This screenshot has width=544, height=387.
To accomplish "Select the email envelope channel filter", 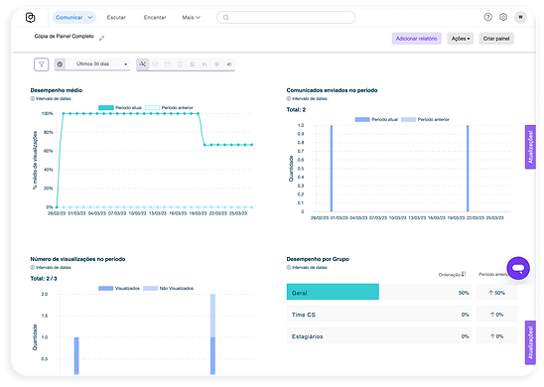I will point(155,64).
